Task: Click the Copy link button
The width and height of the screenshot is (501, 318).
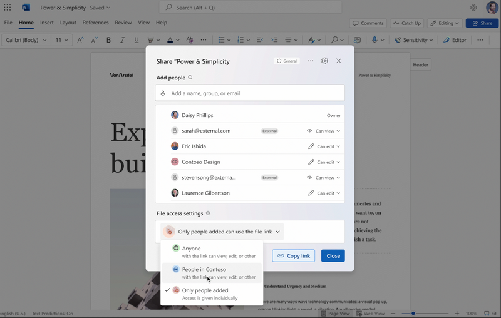Action: coord(293,256)
